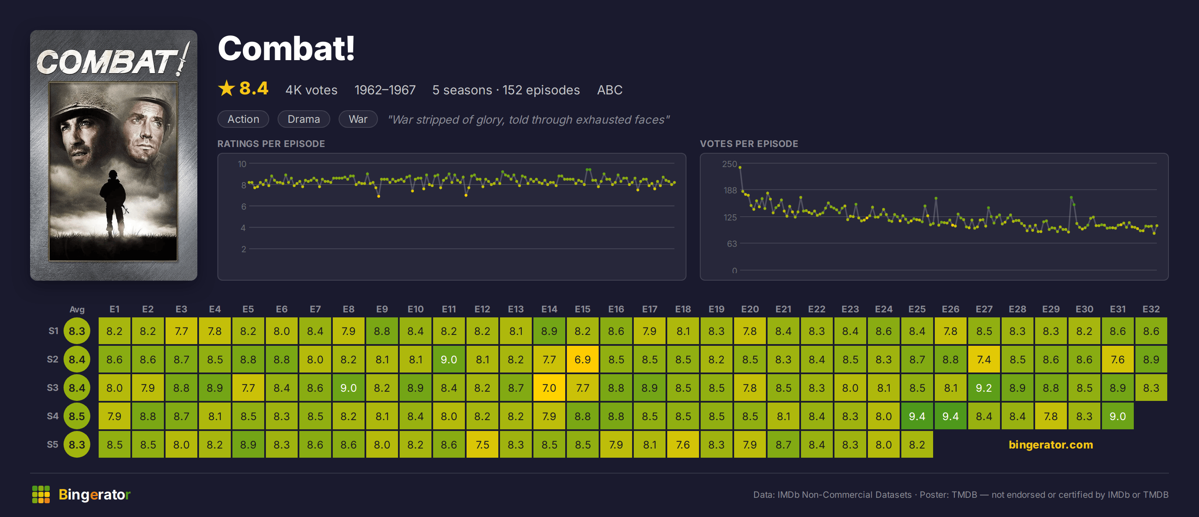Click the S4 average 8.5 circle

[x=77, y=416]
